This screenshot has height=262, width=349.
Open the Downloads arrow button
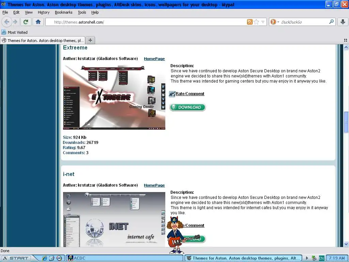pyautogui.click(x=343, y=22)
